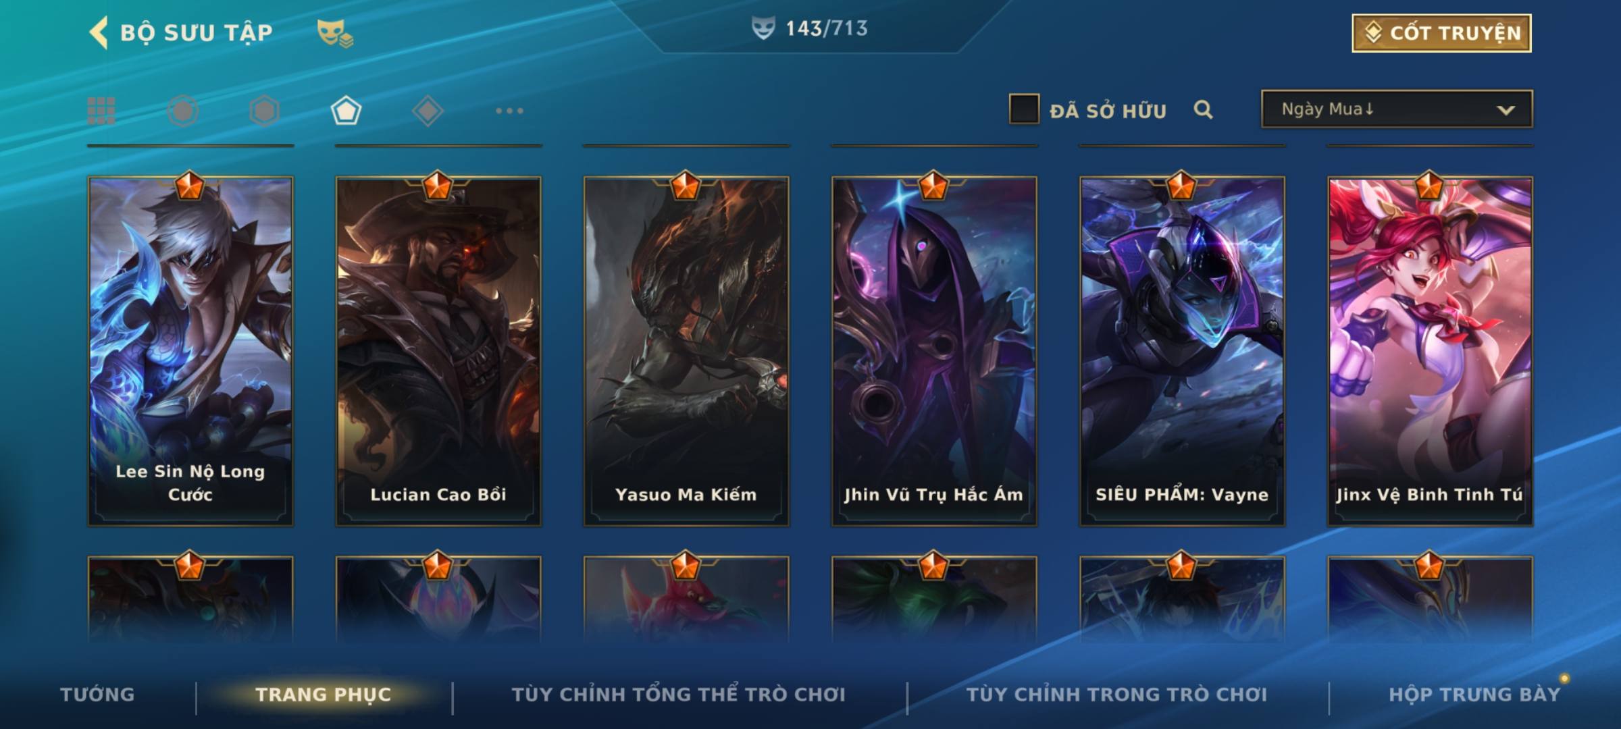Open the Jinx Vệ Binh Tinh Tú skin
1621x729 pixels.
(x=1430, y=351)
